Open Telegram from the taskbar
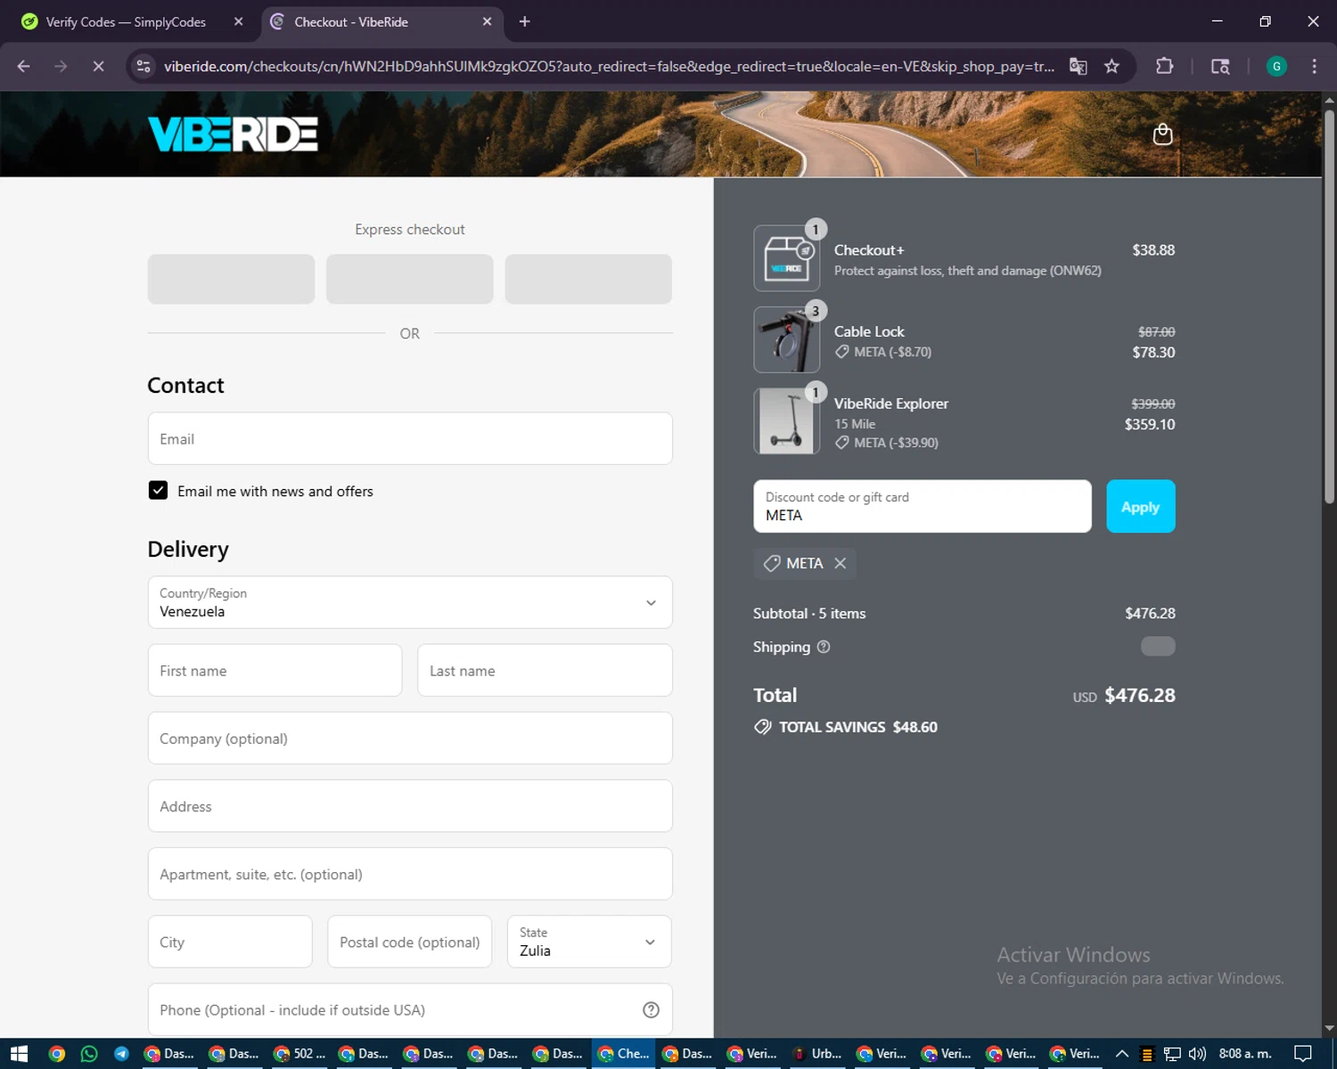 [121, 1054]
